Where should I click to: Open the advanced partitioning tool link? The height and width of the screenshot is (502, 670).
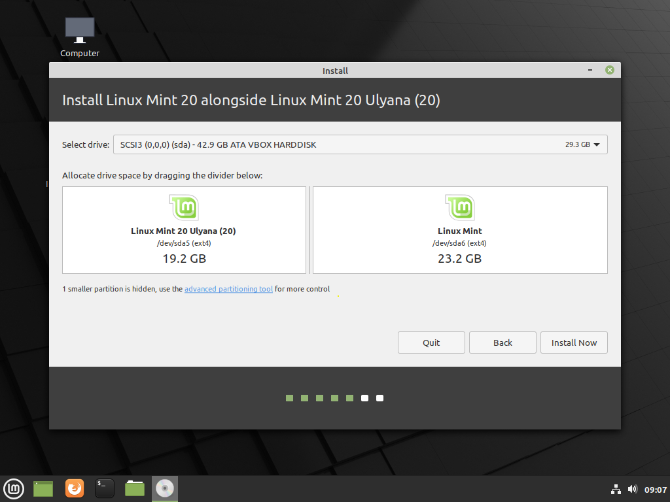click(x=228, y=289)
